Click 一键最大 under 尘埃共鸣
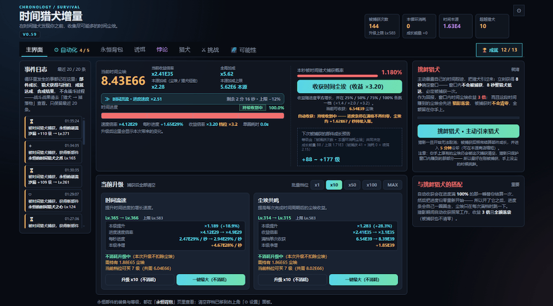This screenshot has width=553, height=306. pyautogui.click(x=363, y=279)
